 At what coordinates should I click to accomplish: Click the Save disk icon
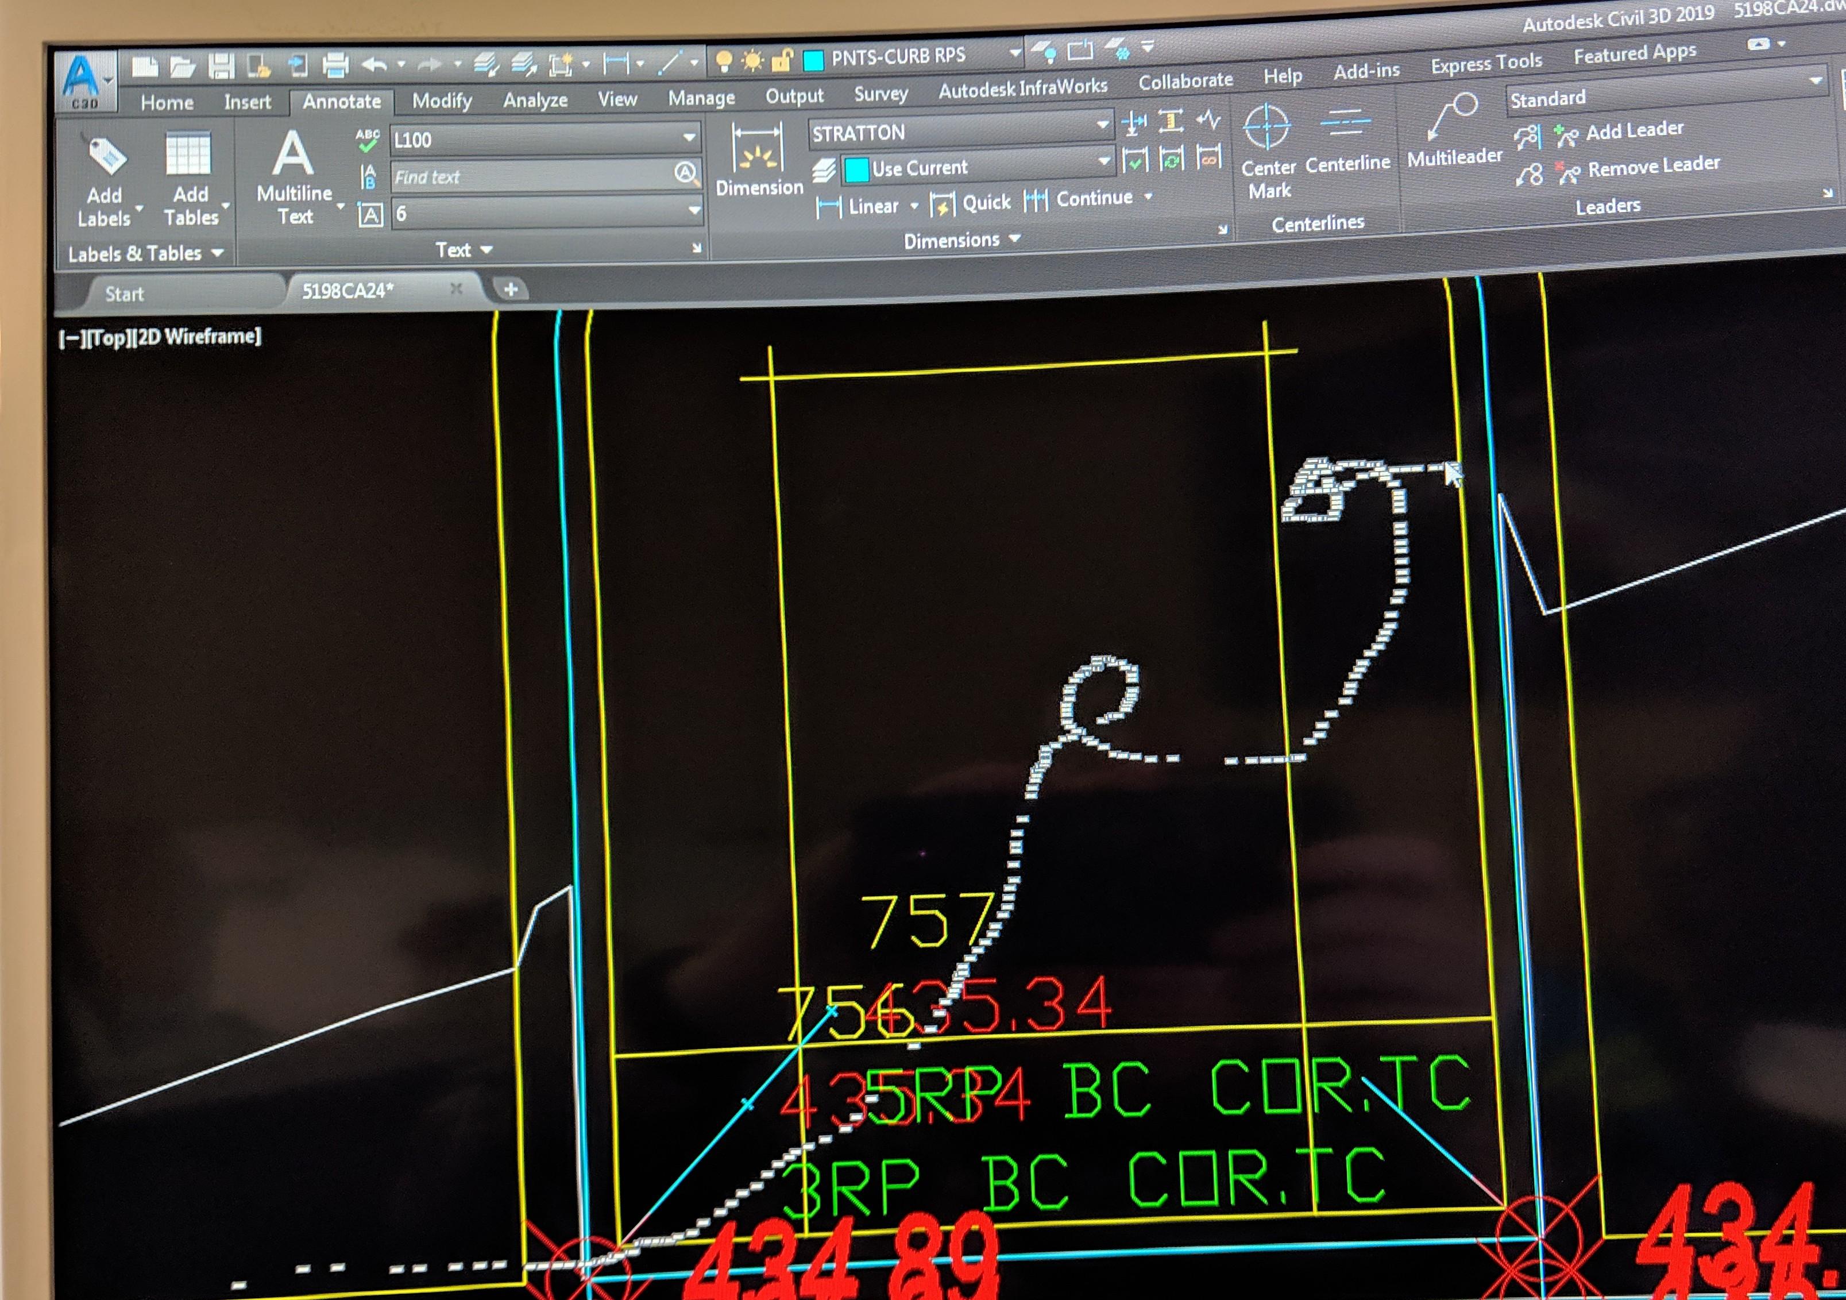(221, 66)
